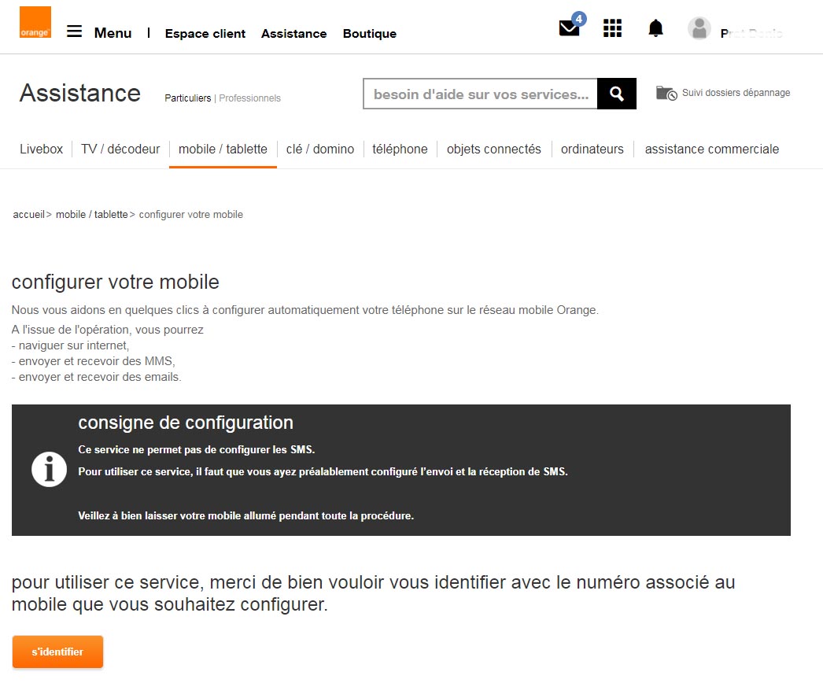
Task: Click the information icon in configuration notice
Action: [49, 469]
